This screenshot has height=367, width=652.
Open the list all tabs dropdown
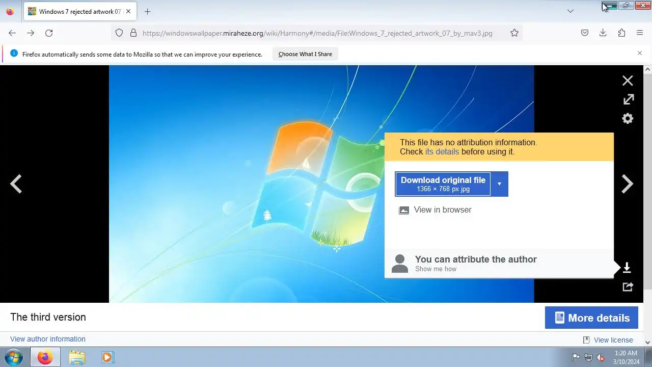point(570,11)
